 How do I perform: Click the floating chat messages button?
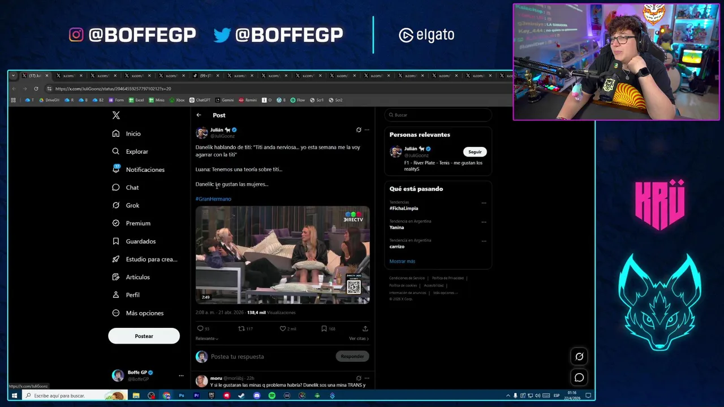tap(579, 378)
